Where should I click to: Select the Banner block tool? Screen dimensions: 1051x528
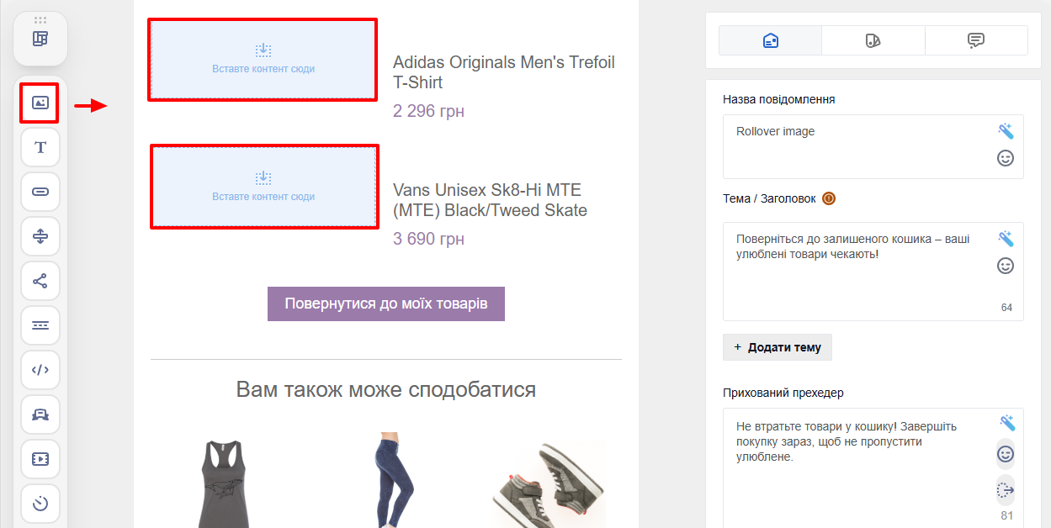click(x=40, y=414)
